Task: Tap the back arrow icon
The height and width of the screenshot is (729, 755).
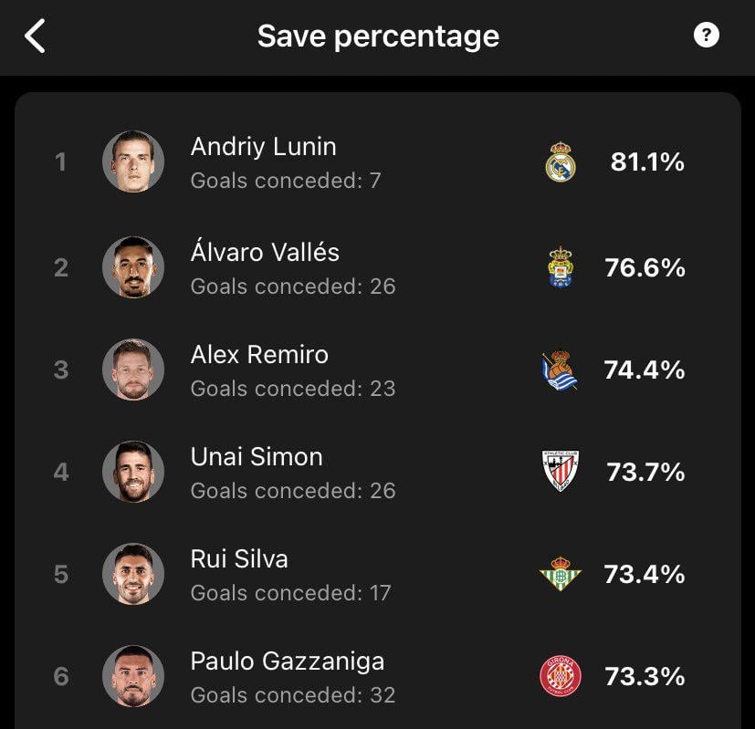Action: coord(35,36)
